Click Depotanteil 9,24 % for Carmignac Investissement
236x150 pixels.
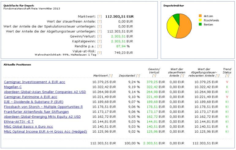pyautogui.click(x=134, y=82)
